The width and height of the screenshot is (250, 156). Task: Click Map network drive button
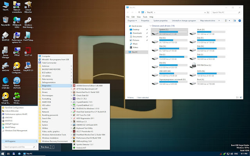(207, 21)
